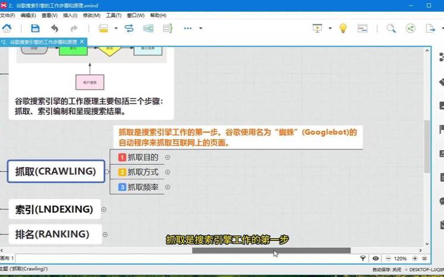
Task: Open the 查看(V) menu
Action: coord(49,16)
